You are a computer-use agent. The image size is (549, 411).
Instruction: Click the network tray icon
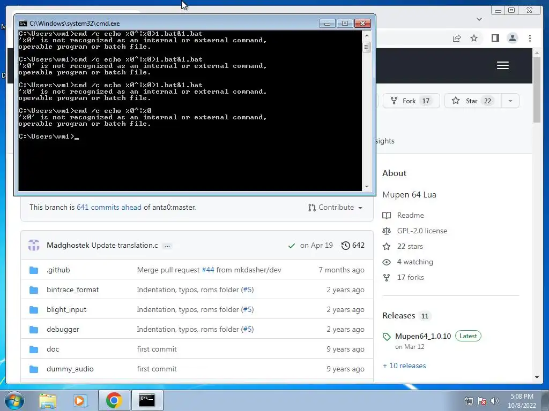point(469,401)
